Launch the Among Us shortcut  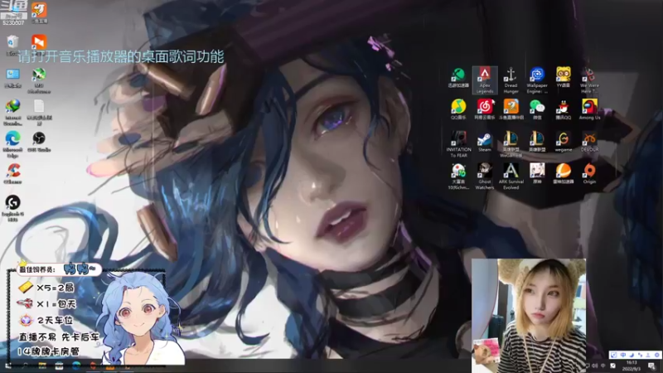tap(589, 109)
